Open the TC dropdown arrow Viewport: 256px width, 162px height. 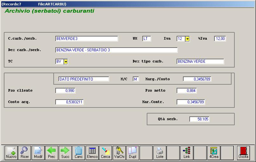click(66, 62)
